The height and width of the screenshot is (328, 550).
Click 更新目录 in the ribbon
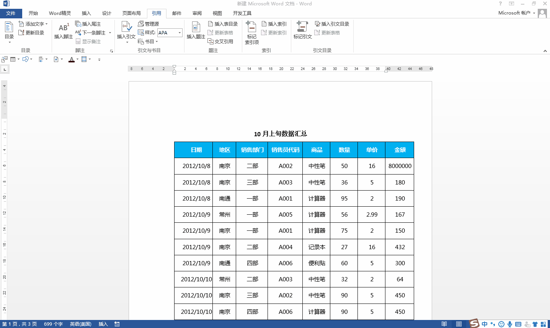(x=31, y=33)
